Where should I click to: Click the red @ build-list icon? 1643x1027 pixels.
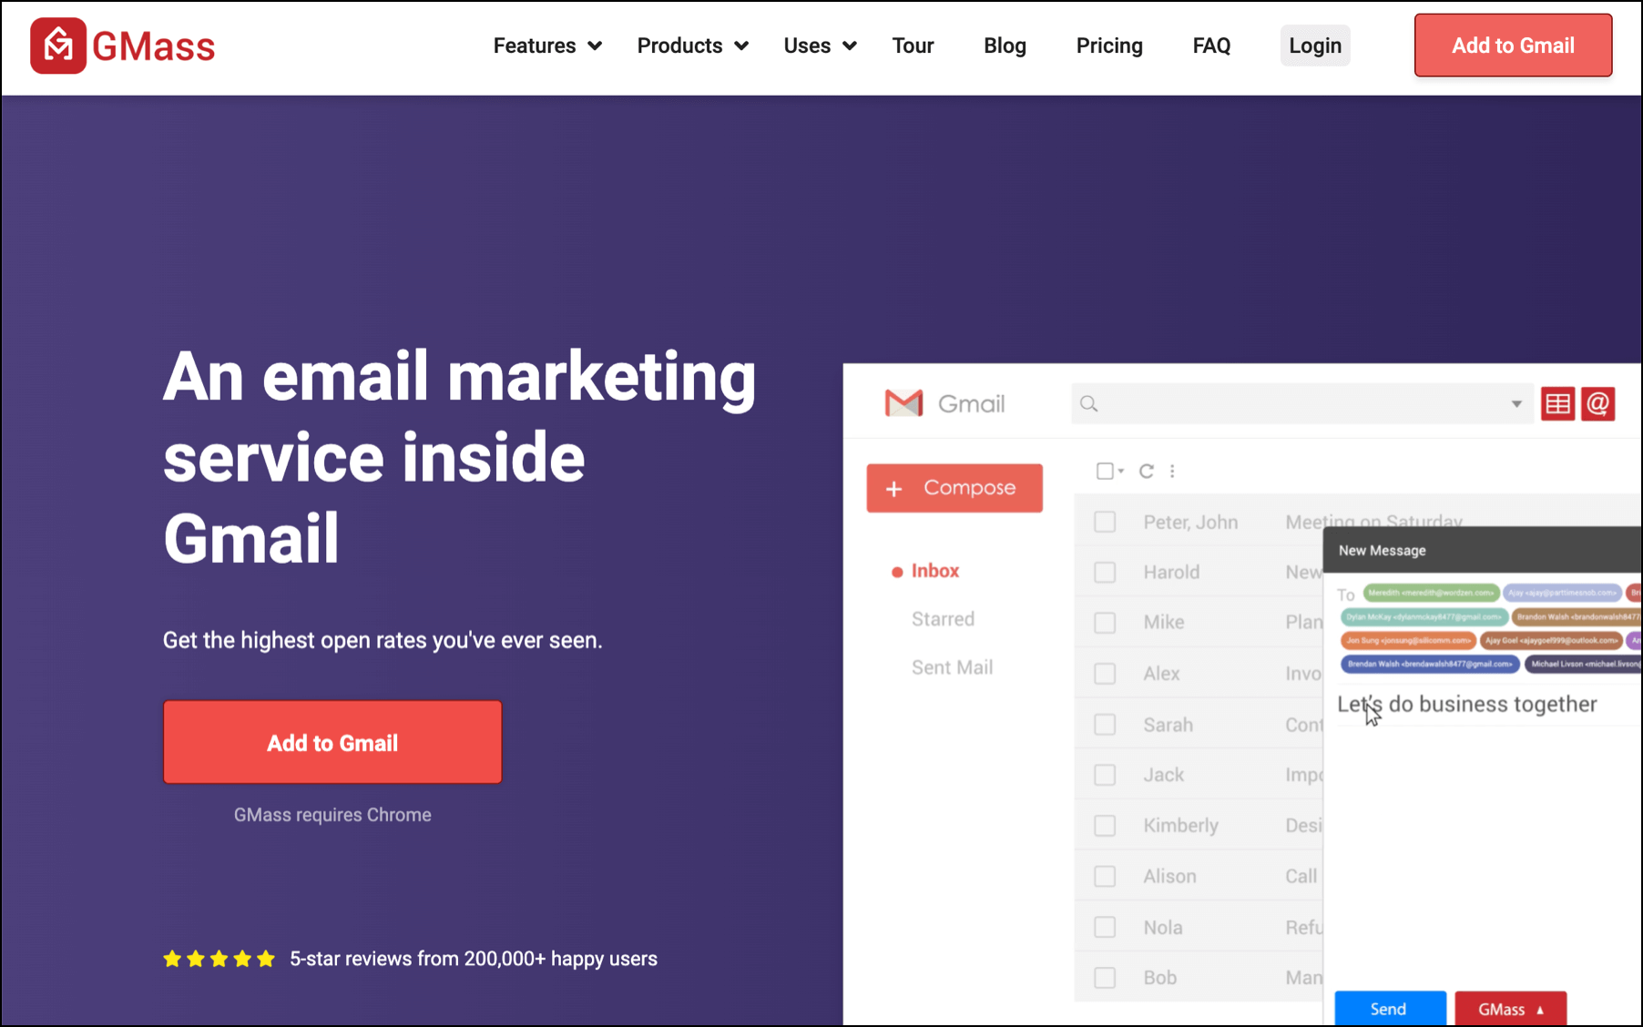point(1598,403)
